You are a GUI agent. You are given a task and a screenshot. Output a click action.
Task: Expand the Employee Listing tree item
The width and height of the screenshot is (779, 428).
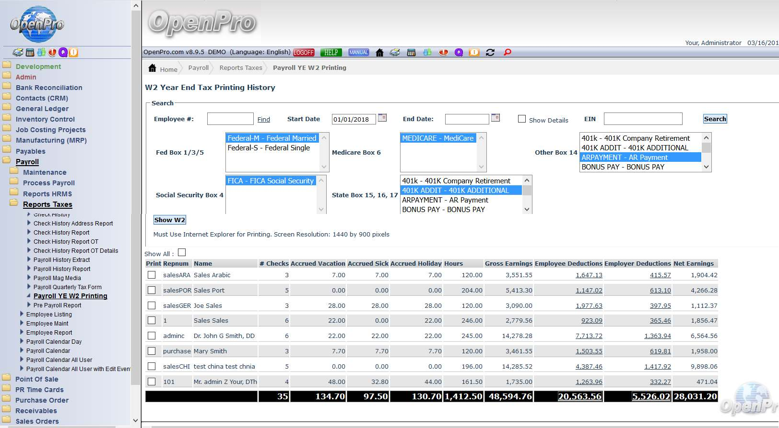[49, 315]
